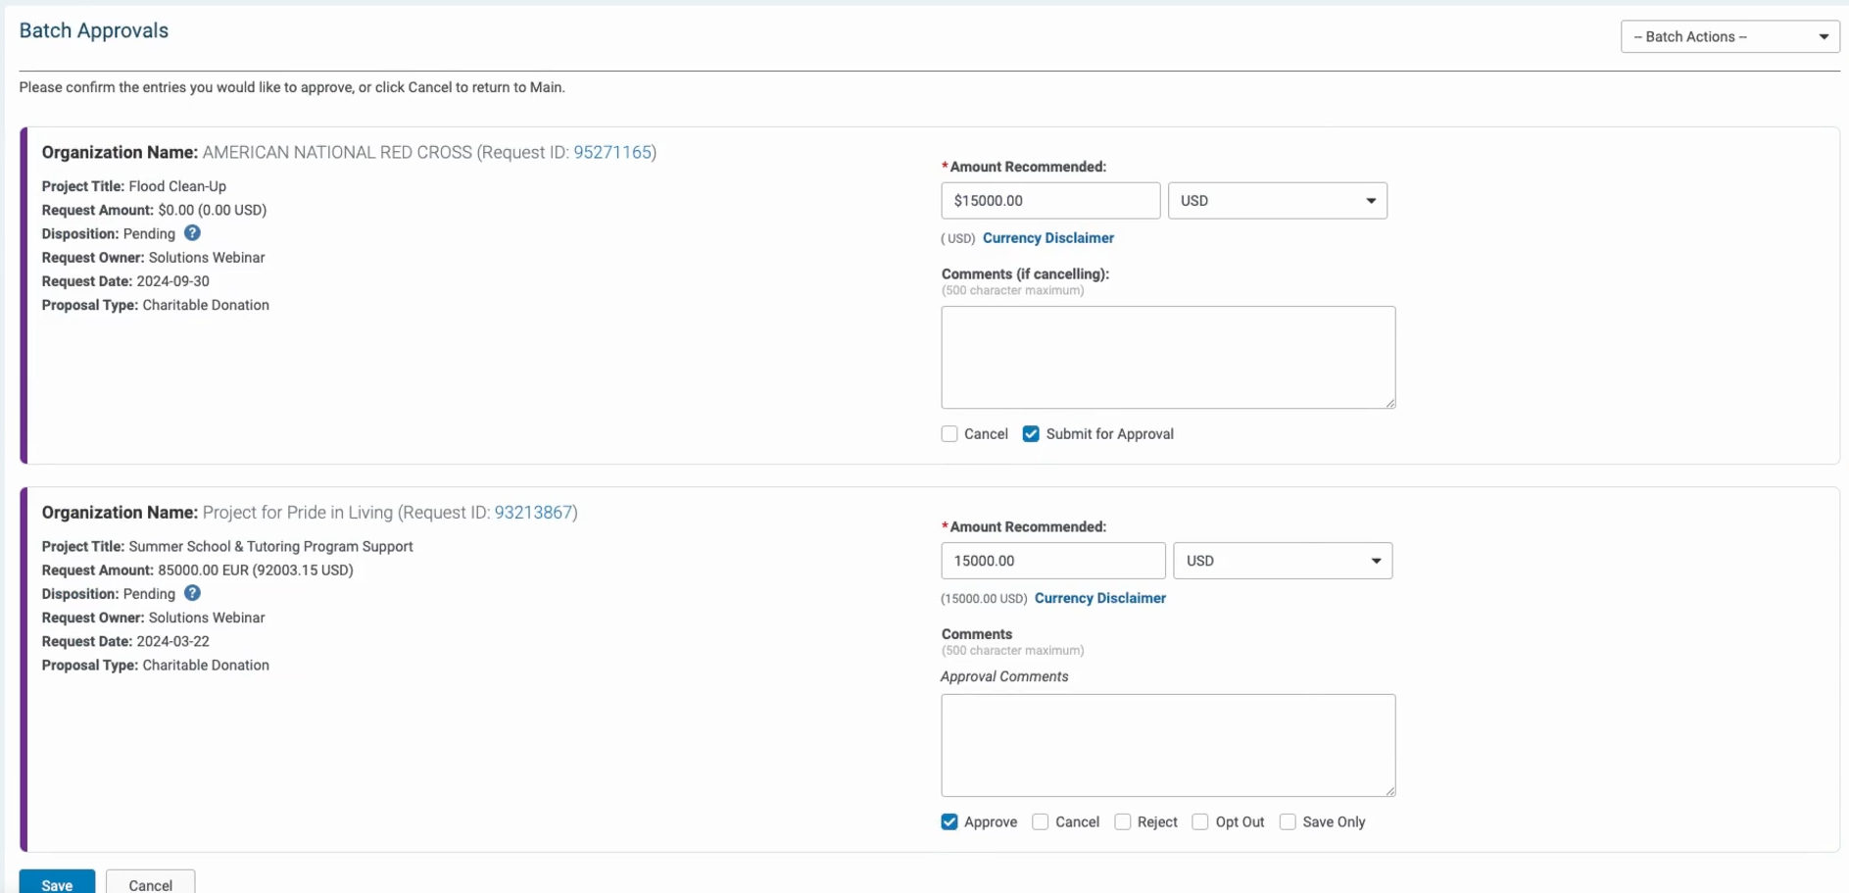Screen dimensions: 1849x893
Task: Check the Cancel box for Red Cross request
Action: (949, 434)
